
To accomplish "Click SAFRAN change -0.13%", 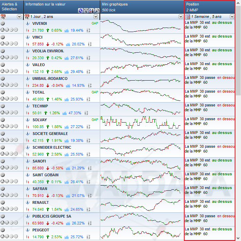I will point(57,196).
